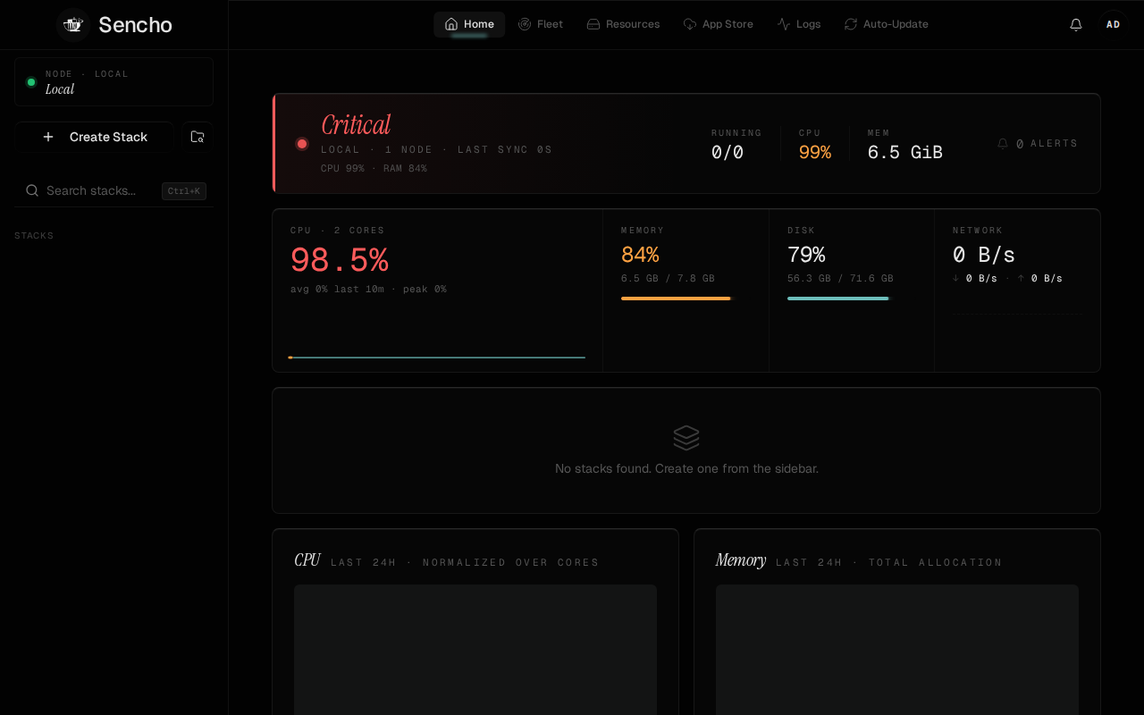Open the Local node selector
Screen dimensions: 1144x715
pos(114,82)
